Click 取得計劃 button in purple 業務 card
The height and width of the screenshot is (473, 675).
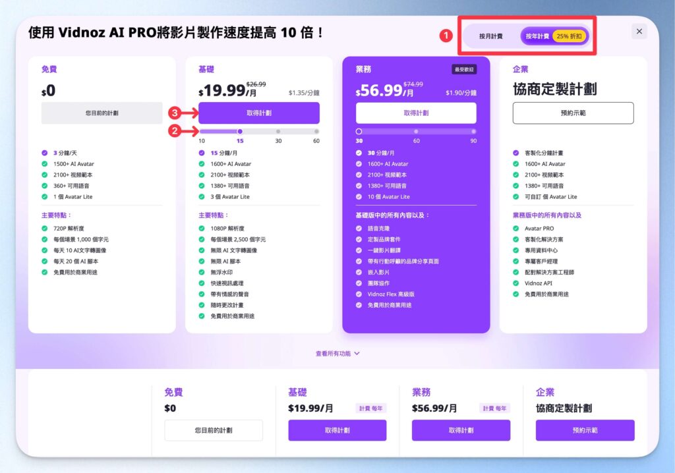click(x=416, y=113)
